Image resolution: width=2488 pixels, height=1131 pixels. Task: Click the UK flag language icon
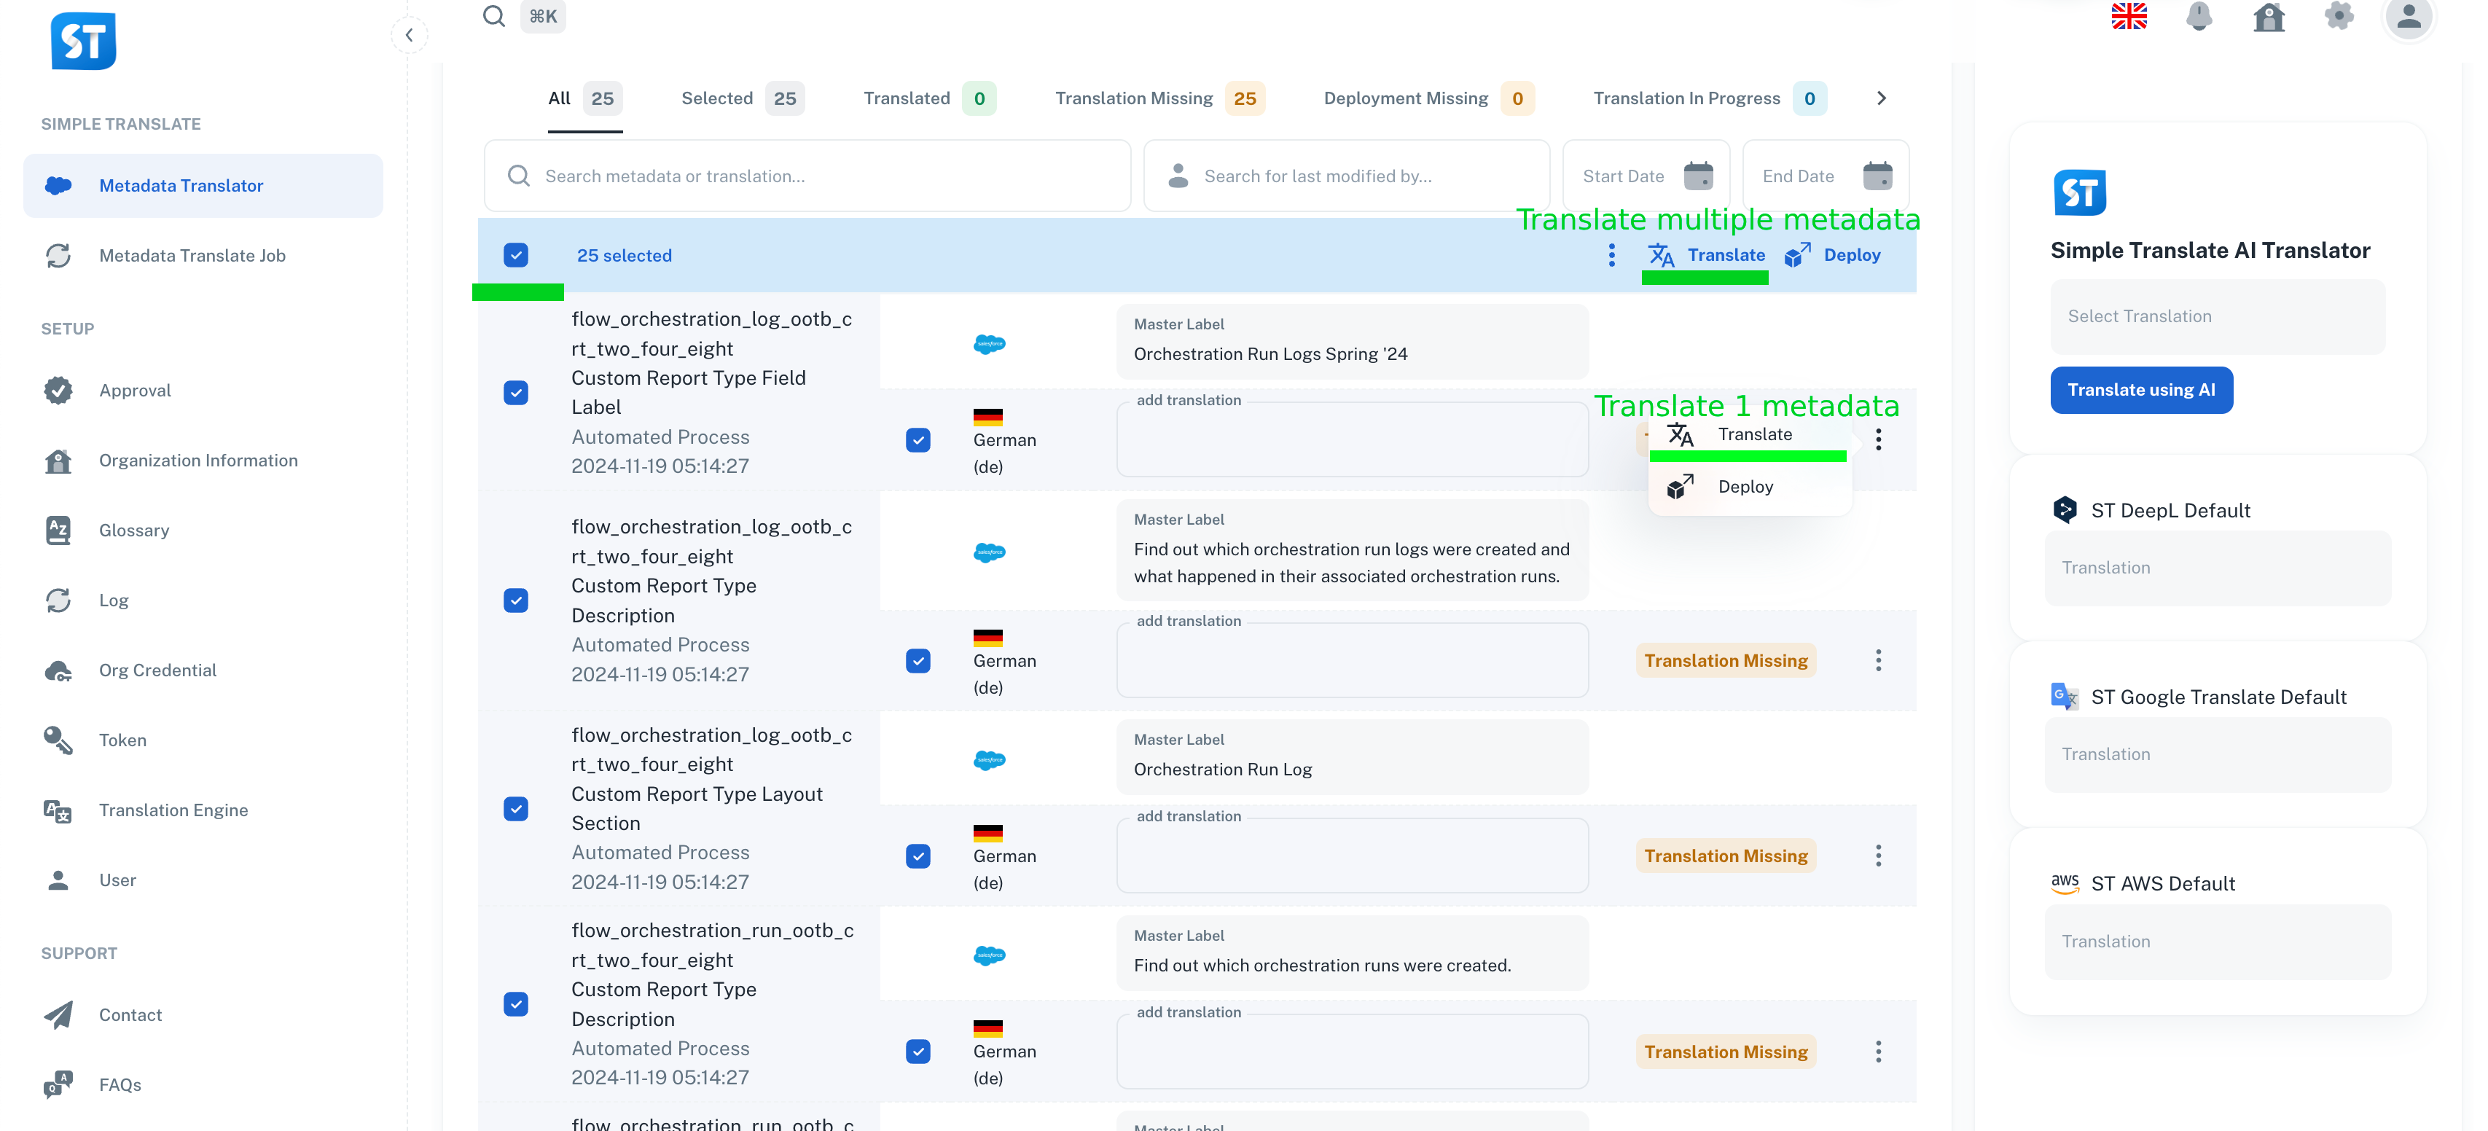point(2129,17)
